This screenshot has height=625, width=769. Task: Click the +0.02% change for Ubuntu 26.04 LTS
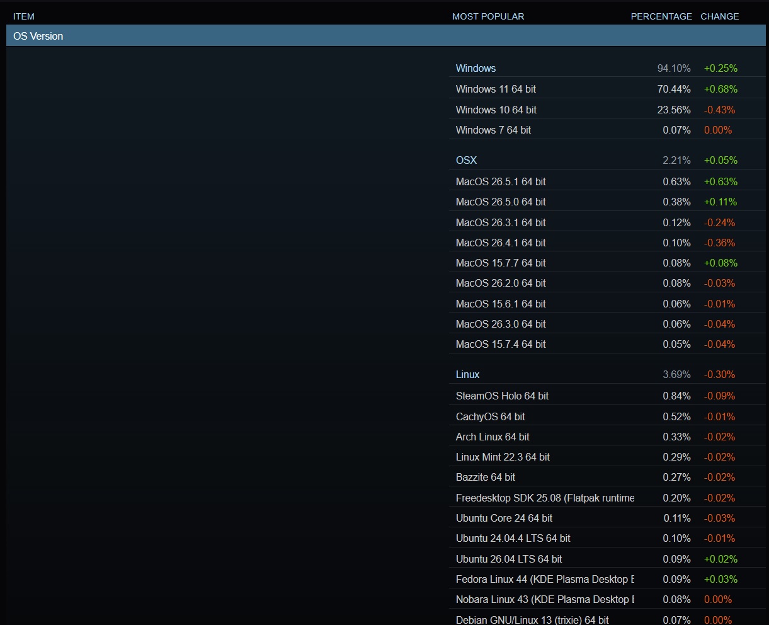click(x=721, y=559)
